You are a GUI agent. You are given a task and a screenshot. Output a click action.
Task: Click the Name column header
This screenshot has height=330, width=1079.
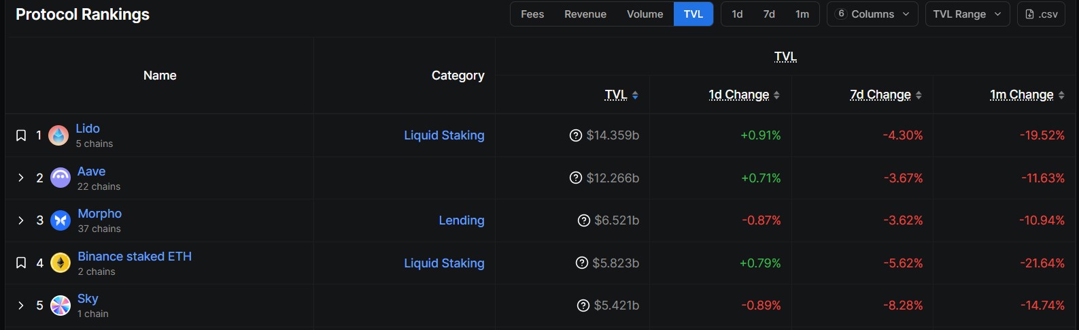tap(160, 76)
